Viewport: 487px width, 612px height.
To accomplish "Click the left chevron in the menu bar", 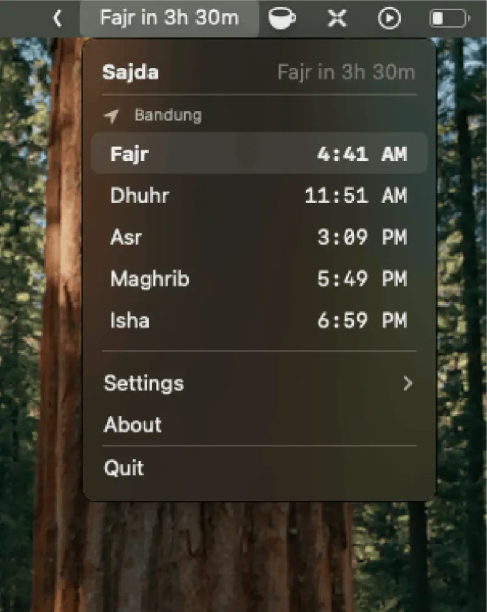I will (x=57, y=18).
